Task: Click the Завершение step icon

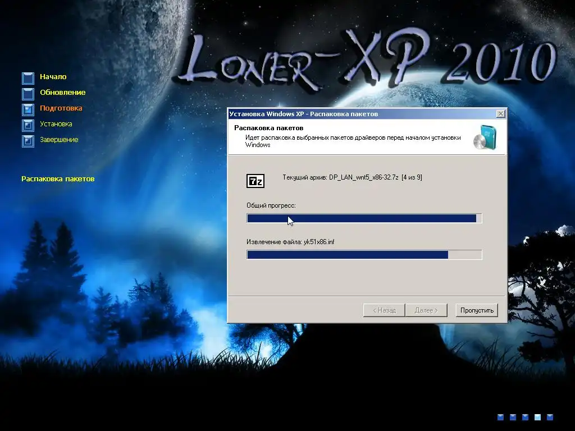Action: point(28,141)
